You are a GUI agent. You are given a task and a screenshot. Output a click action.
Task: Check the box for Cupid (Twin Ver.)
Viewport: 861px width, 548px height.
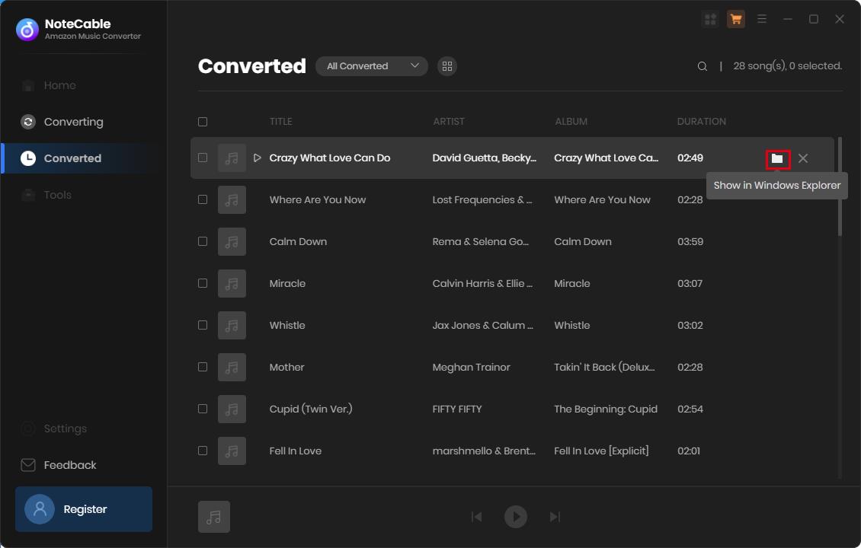203,409
